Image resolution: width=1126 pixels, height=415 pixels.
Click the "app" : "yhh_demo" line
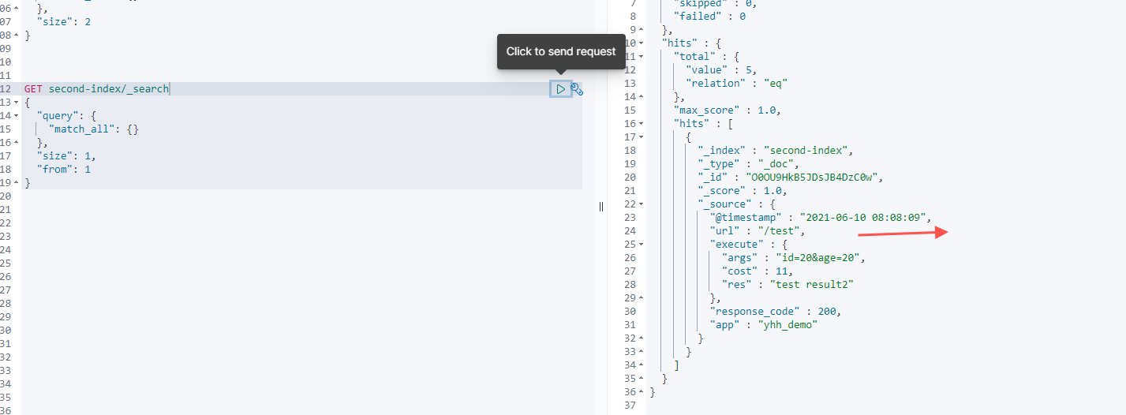(763, 324)
